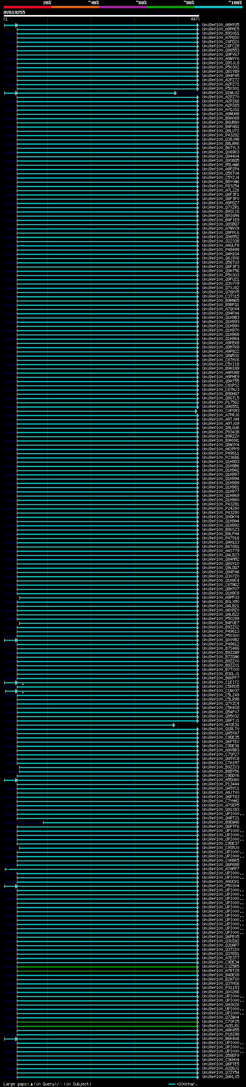Select the UniRef100_Q45YA7 label
Screen dimensions: 246x1087
point(220,733)
